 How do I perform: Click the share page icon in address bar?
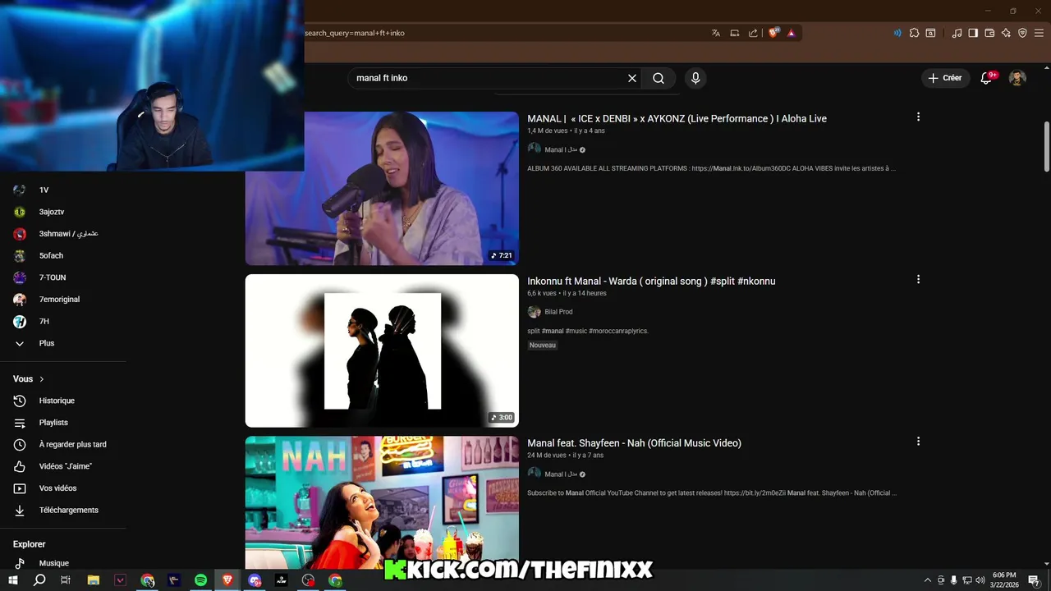coord(753,33)
